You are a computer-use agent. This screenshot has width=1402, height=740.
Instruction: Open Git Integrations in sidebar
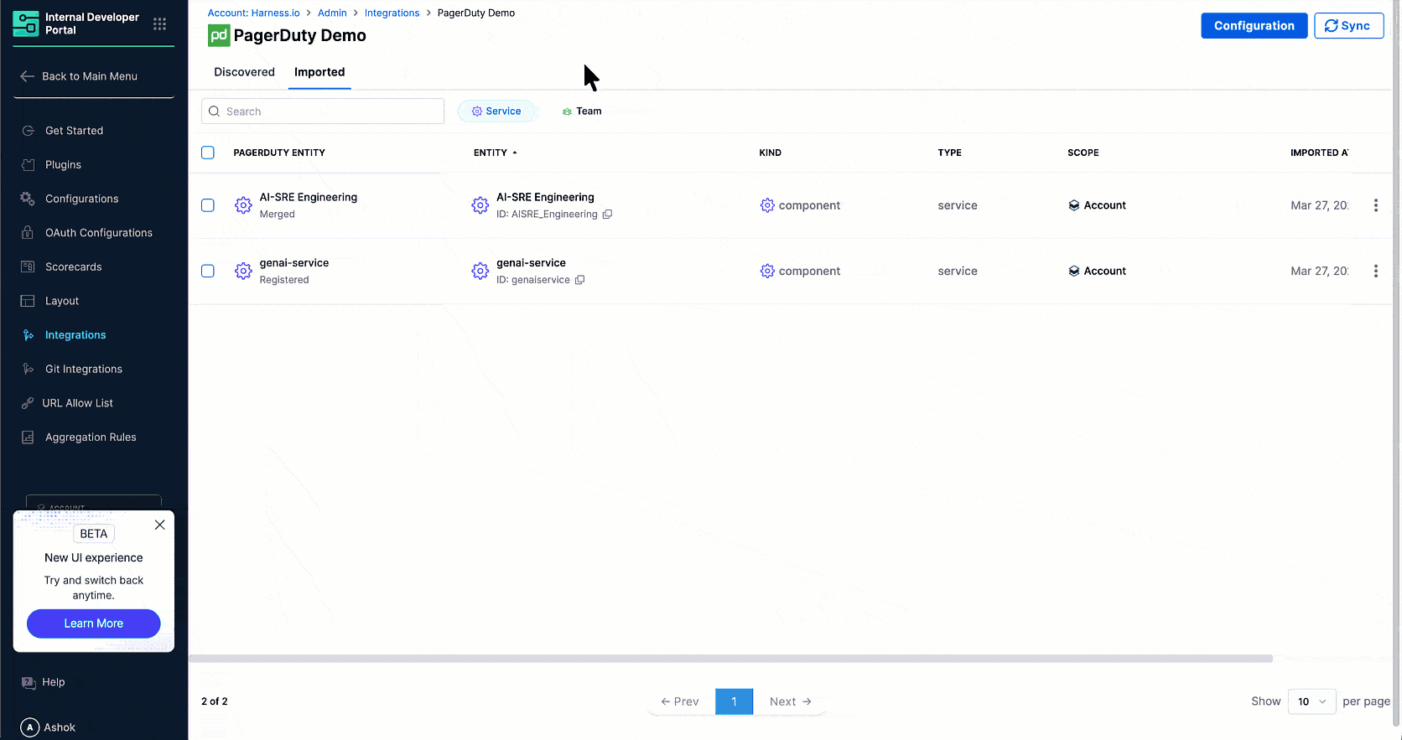(x=83, y=369)
